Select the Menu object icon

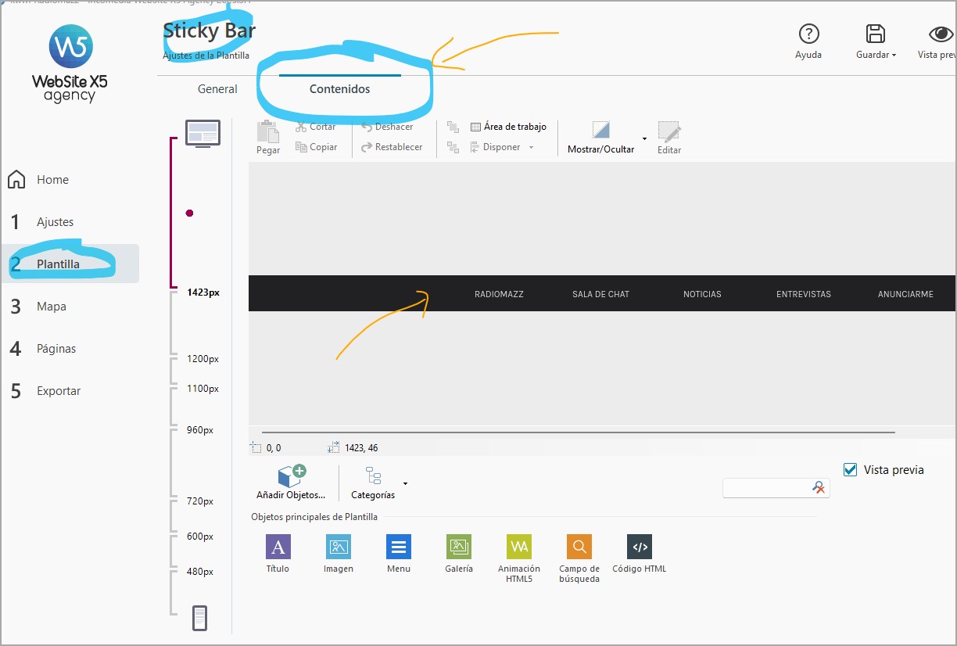coord(398,547)
